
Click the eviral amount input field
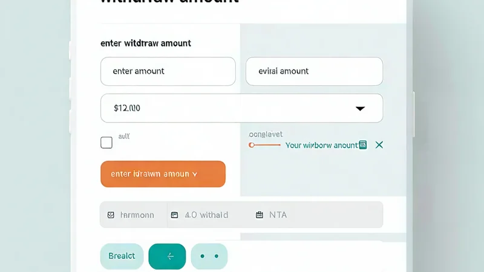314,71
